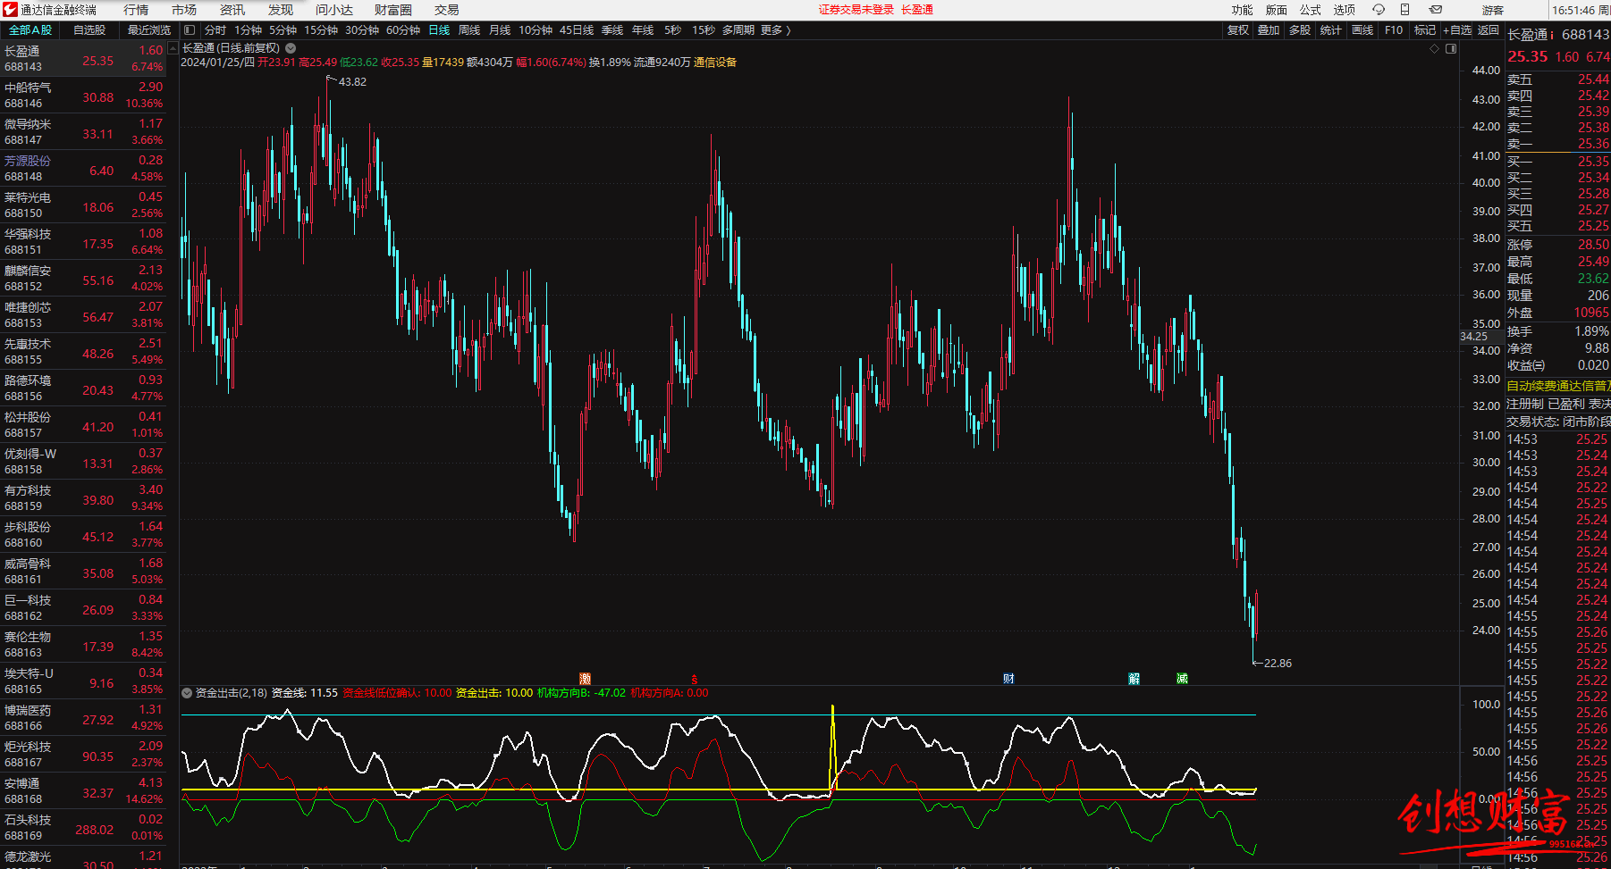
Task: Toggle the right panel layout icon
Action: point(1451,49)
